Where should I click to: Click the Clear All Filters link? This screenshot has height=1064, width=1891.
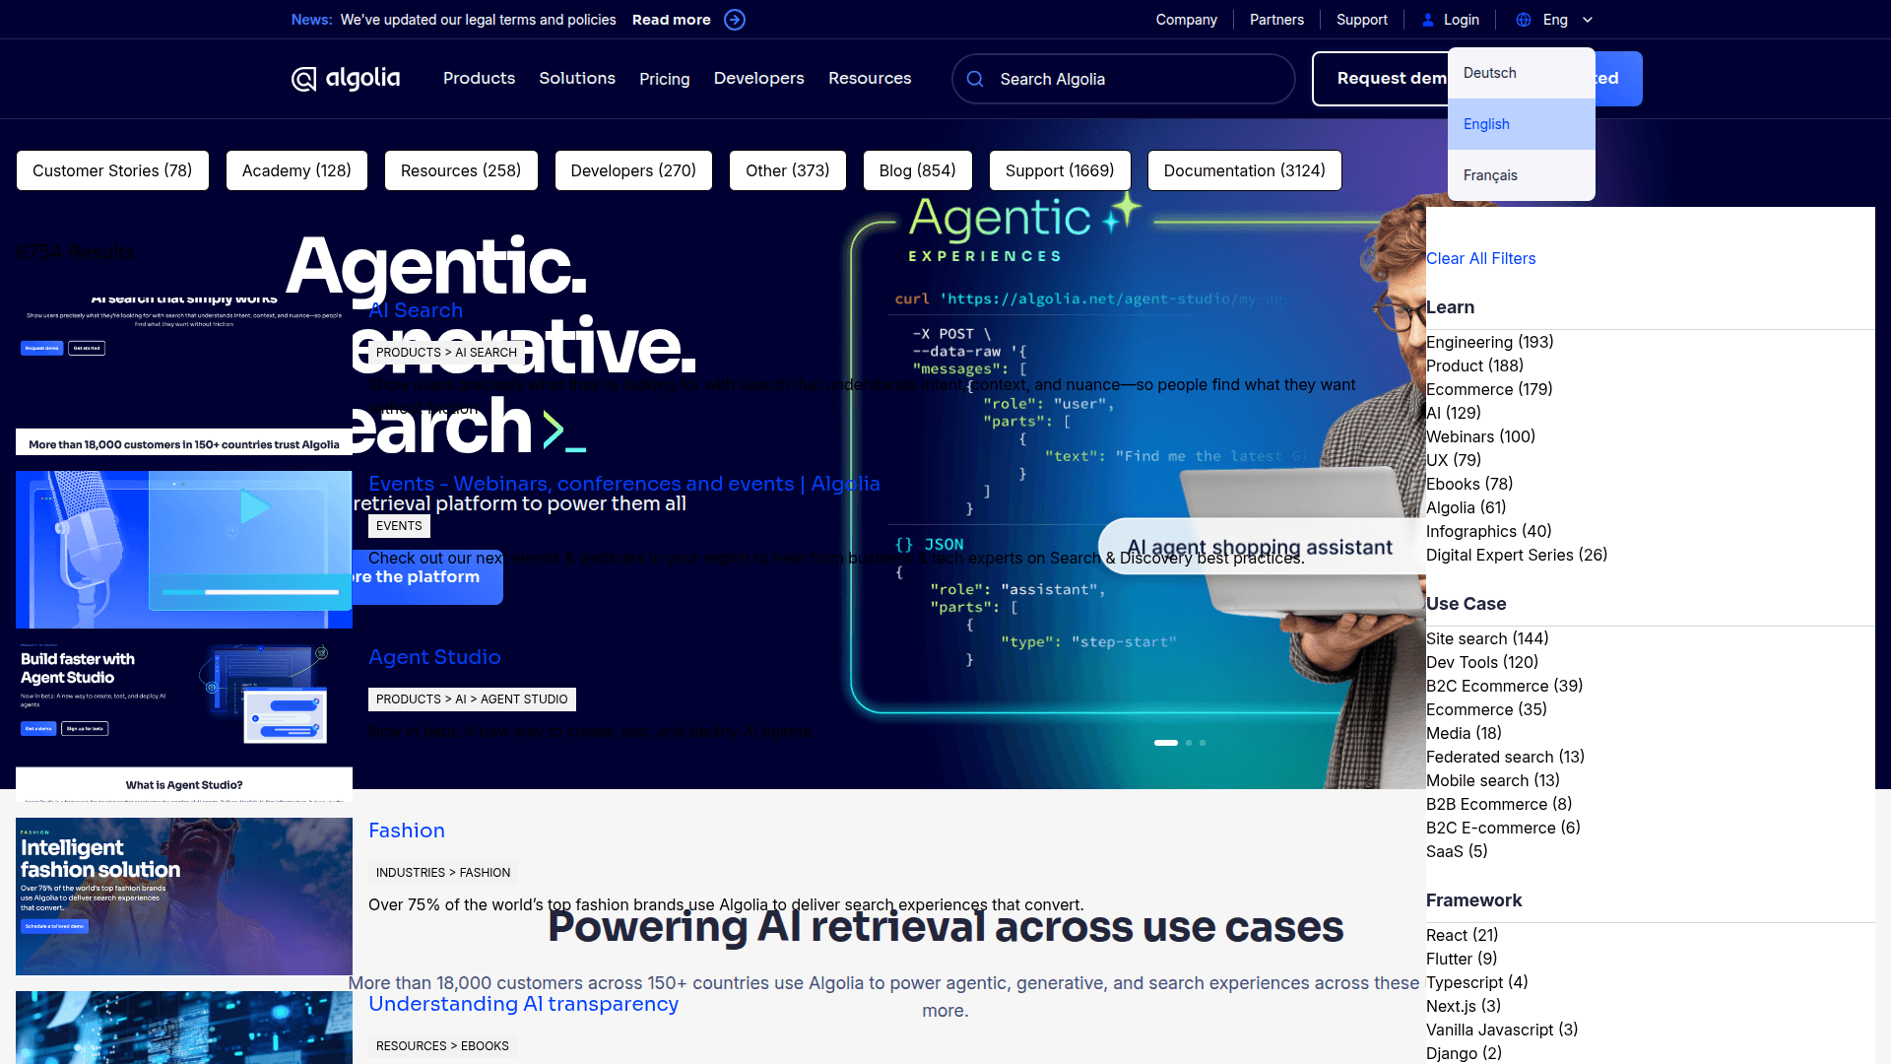[x=1480, y=258]
